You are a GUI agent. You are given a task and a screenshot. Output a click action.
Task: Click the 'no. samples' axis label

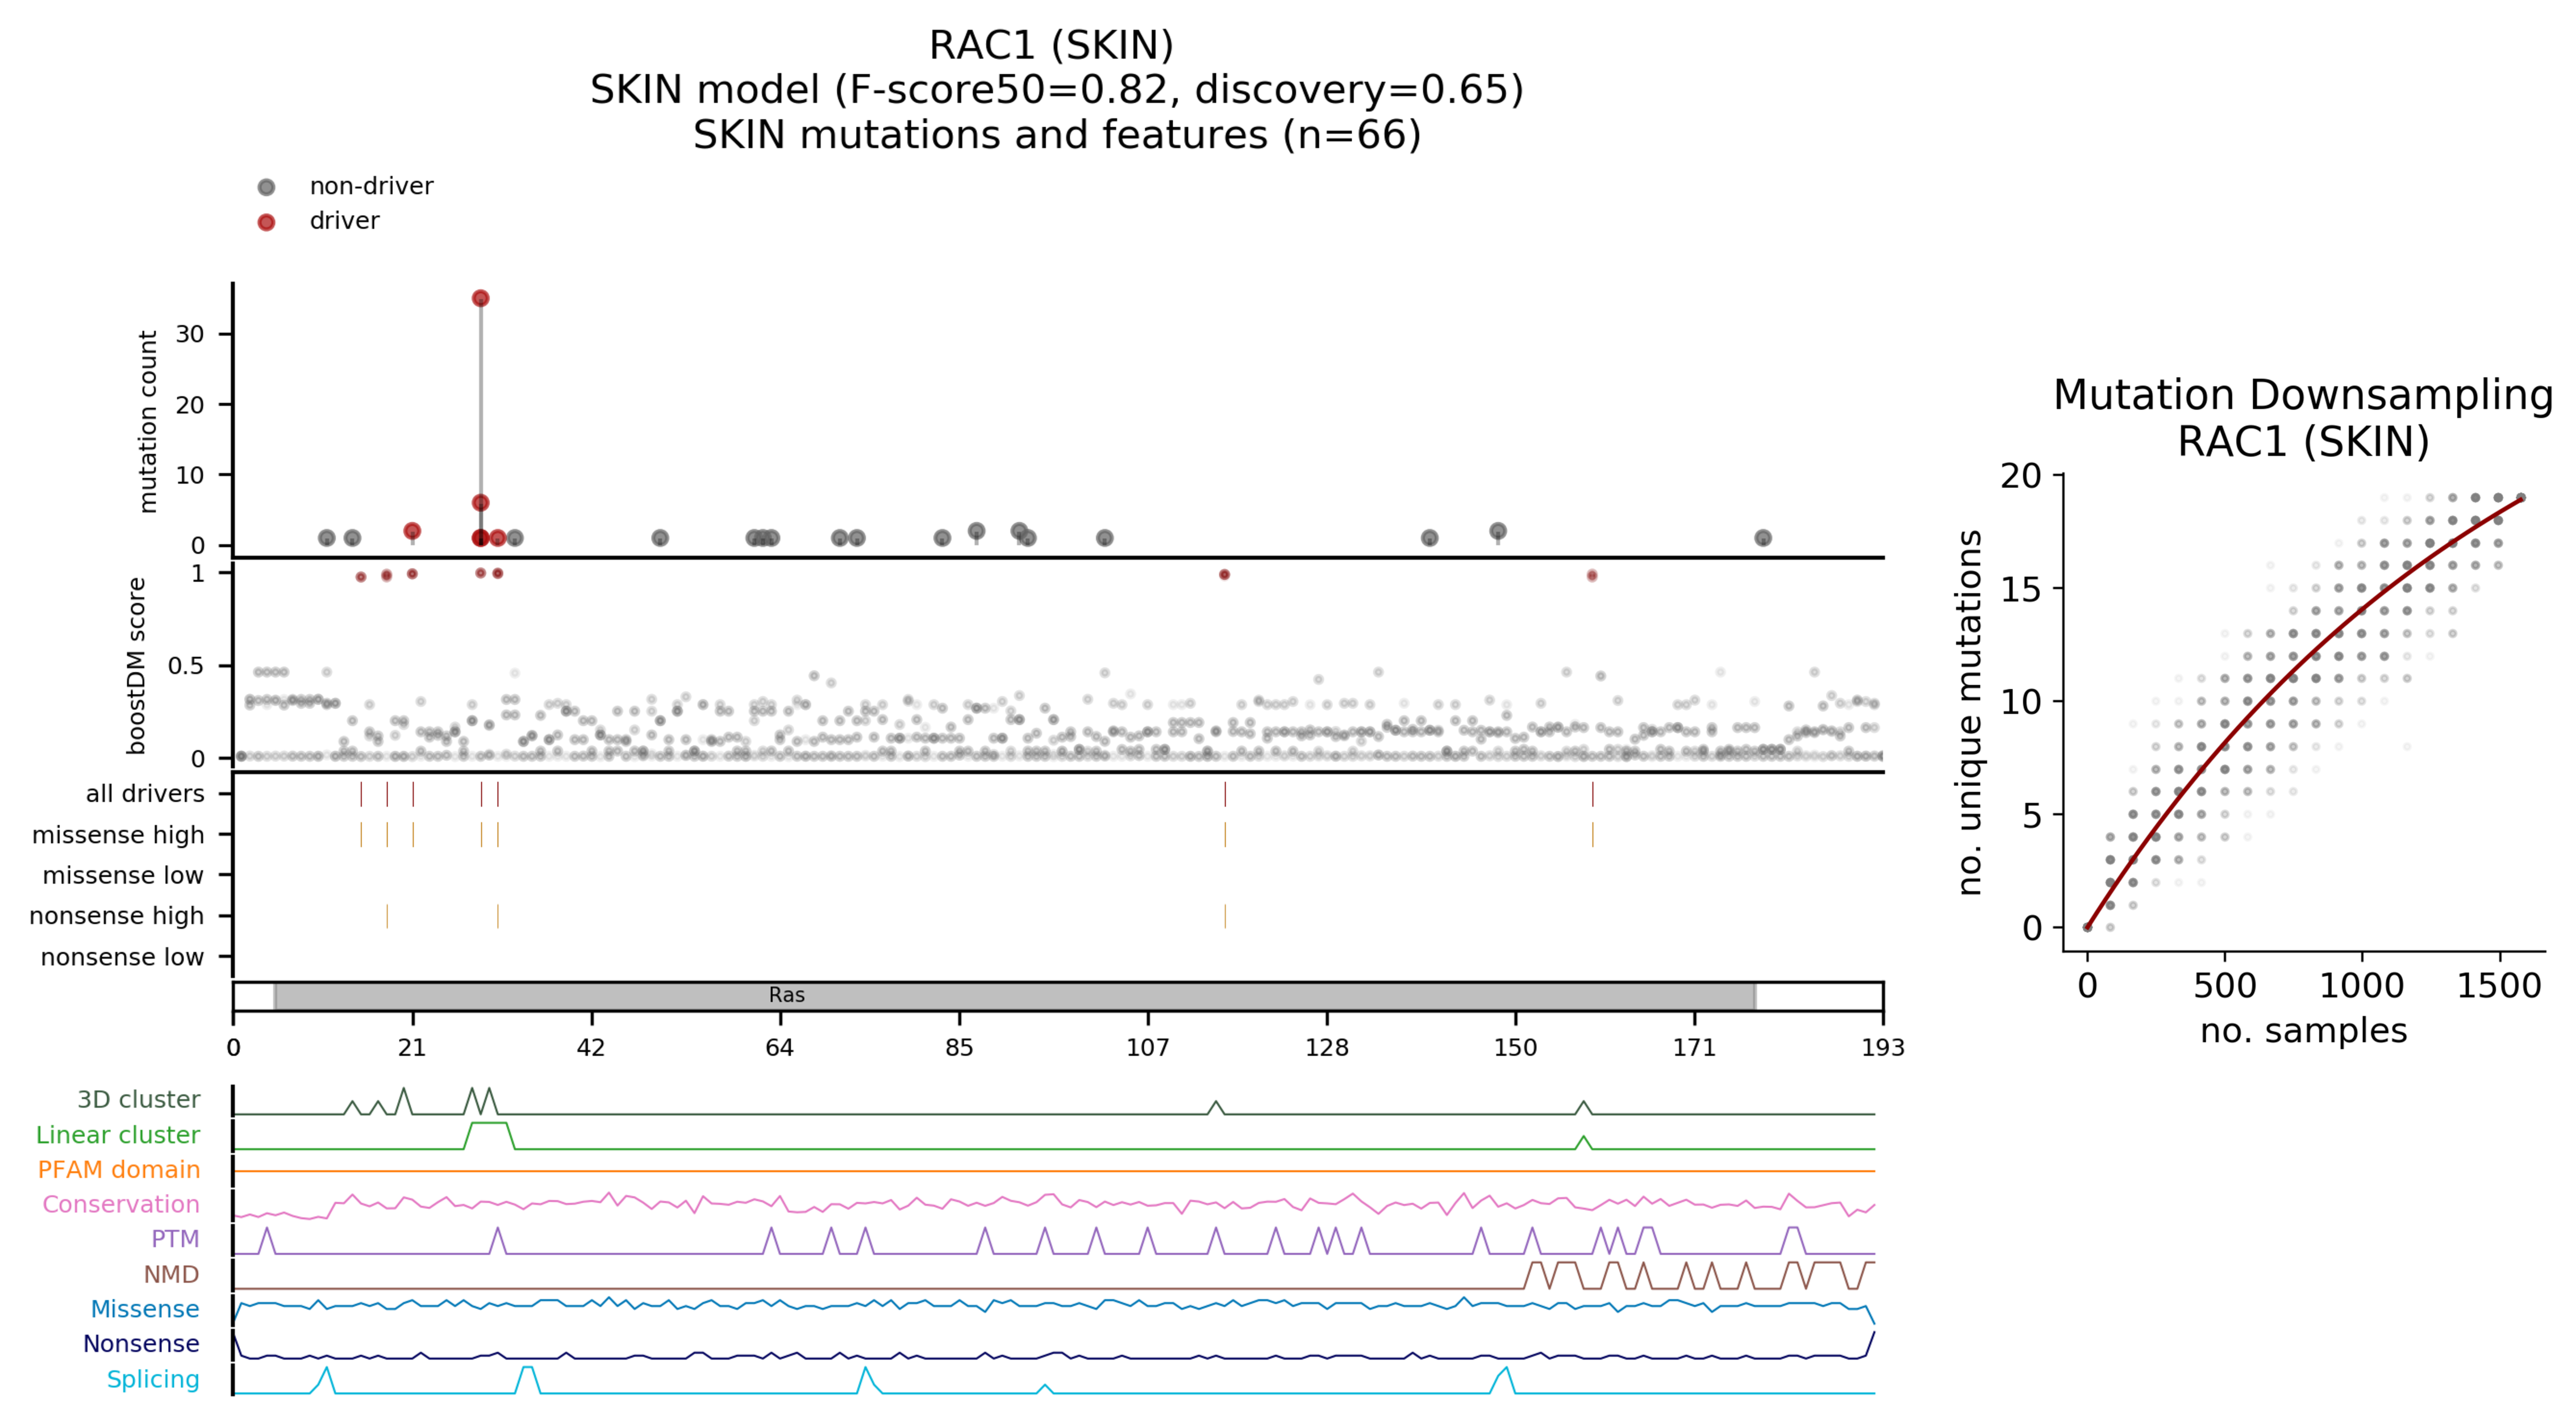(2303, 1030)
